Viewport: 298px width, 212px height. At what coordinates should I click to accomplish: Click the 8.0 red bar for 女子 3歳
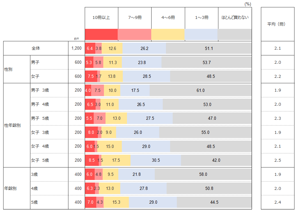91,132
